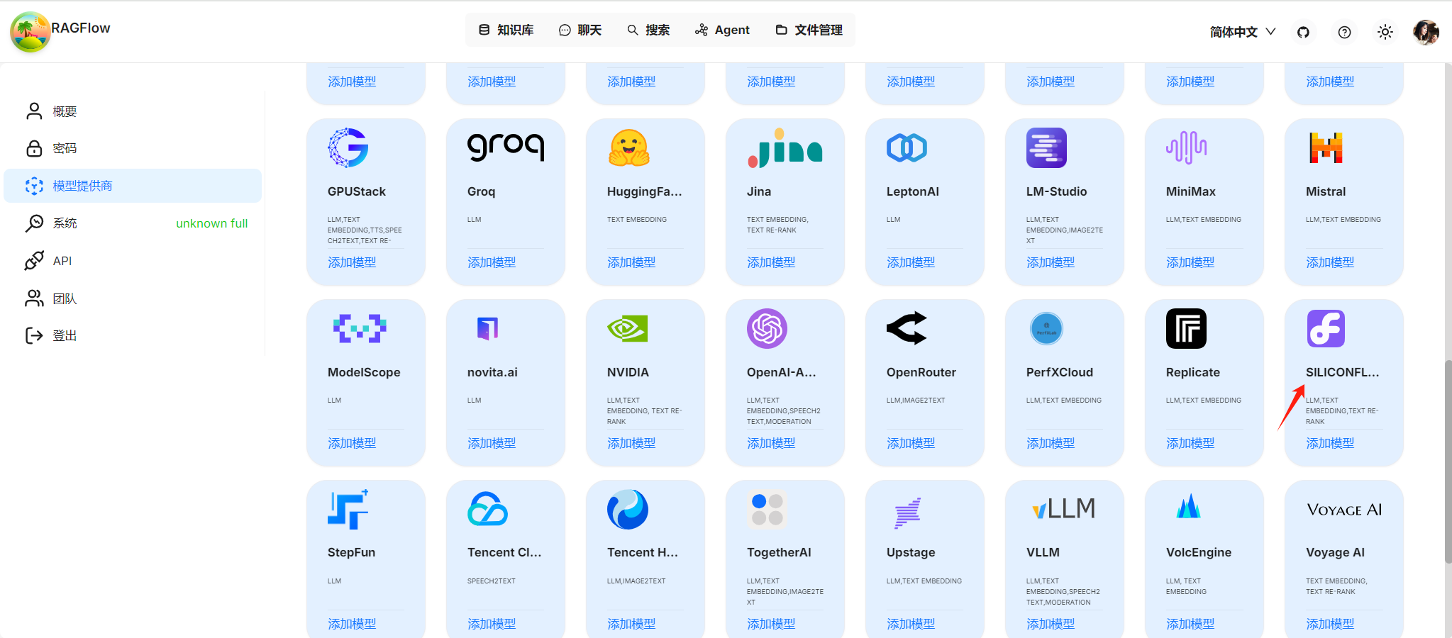This screenshot has width=1452, height=638.
Task: Click the help question mark icon
Action: click(x=1343, y=31)
